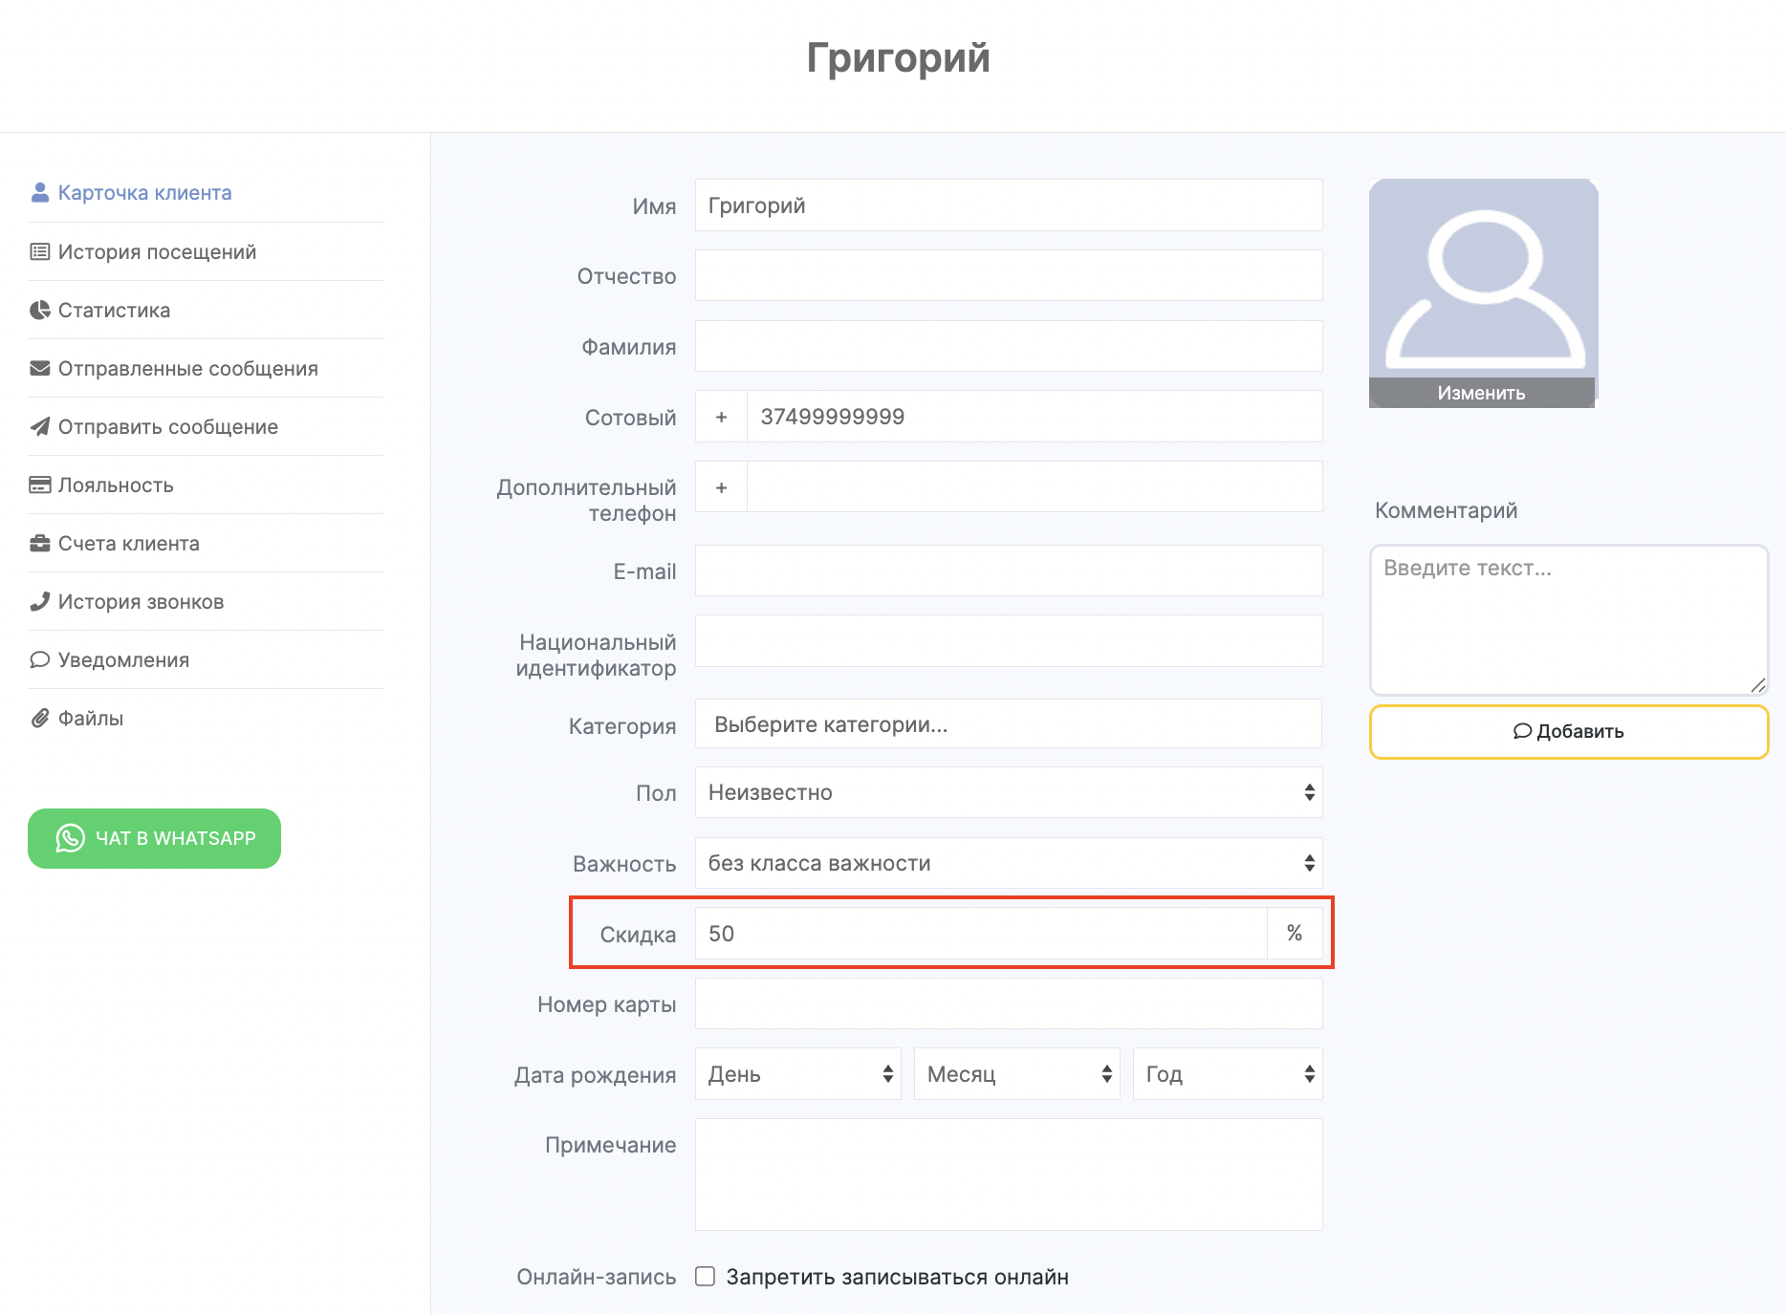Image resolution: width=1786 pixels, height=1315 pixels.
Task: Open the Важность dropdown
Action: 1009,863
